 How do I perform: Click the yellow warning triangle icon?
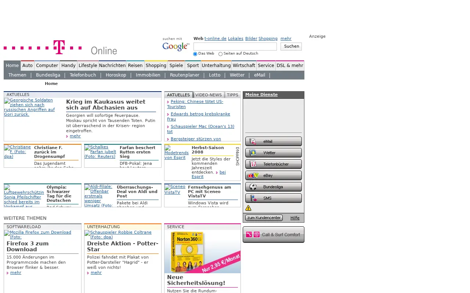pyautogui.click(x=248, y=208)
